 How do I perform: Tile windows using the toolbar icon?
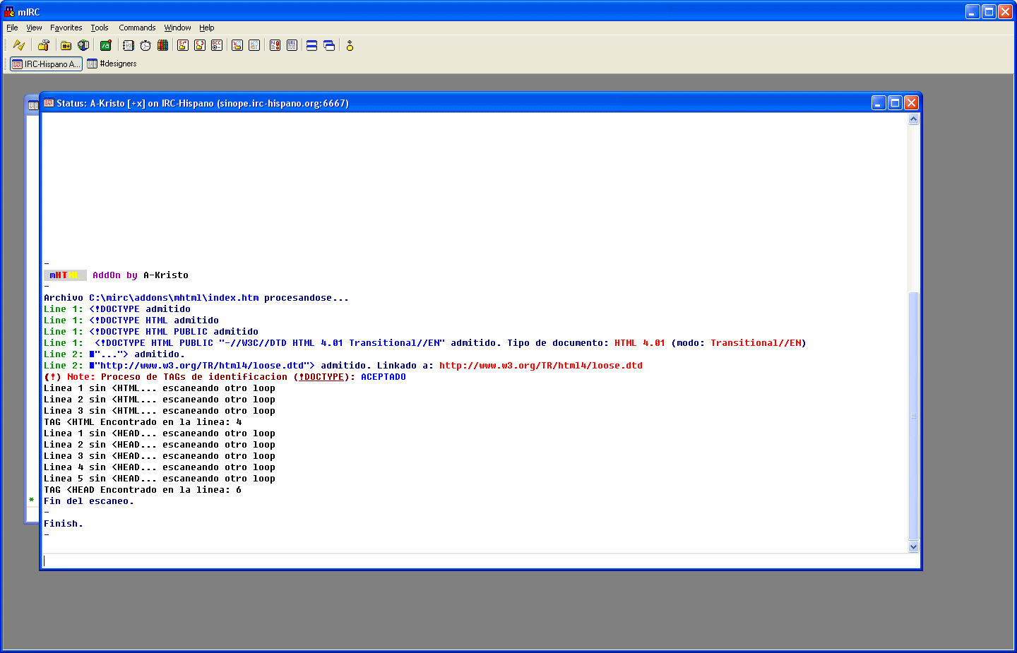point(311,45)
